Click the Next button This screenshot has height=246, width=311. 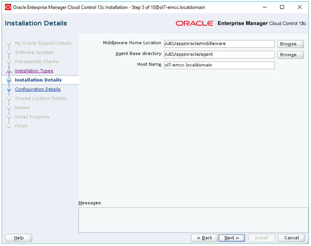tap(232, 238)
